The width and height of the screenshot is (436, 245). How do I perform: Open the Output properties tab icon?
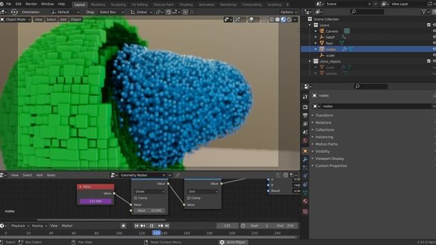[305, 115]
